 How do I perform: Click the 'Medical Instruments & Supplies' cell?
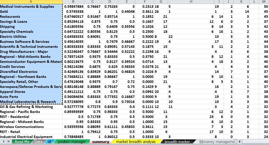pyautogui.click(x=31, y=7)
